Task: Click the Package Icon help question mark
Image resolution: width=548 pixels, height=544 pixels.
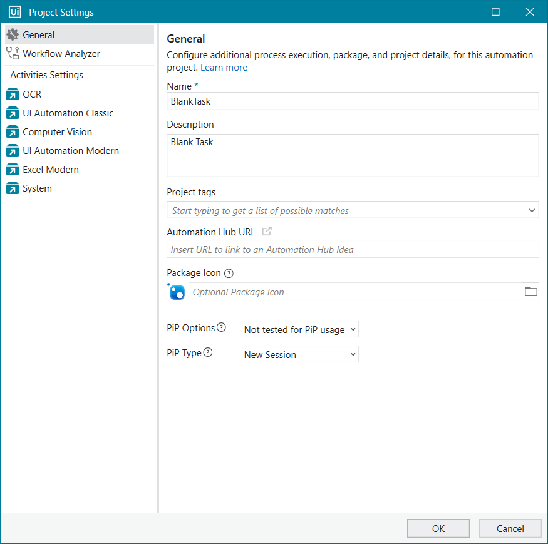Action: 229,273
